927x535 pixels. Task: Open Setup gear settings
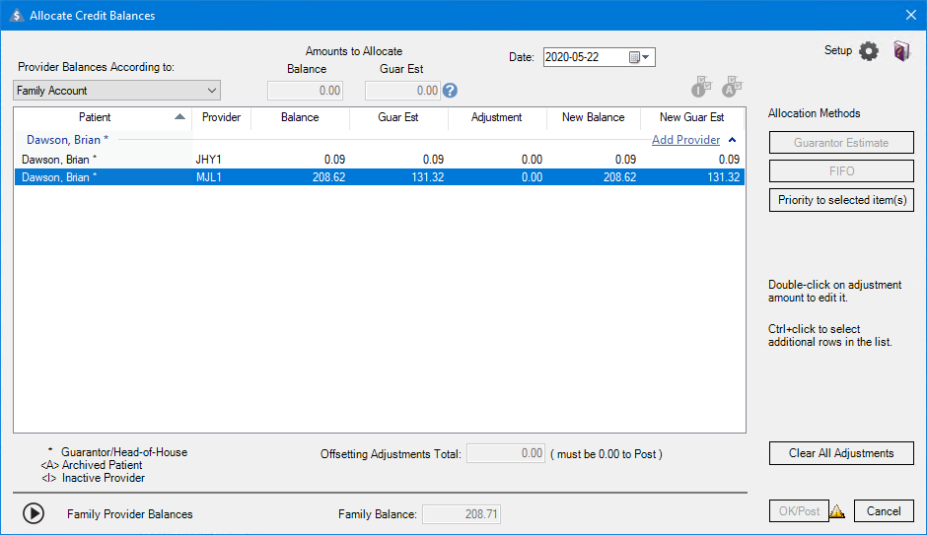point(868,51)
